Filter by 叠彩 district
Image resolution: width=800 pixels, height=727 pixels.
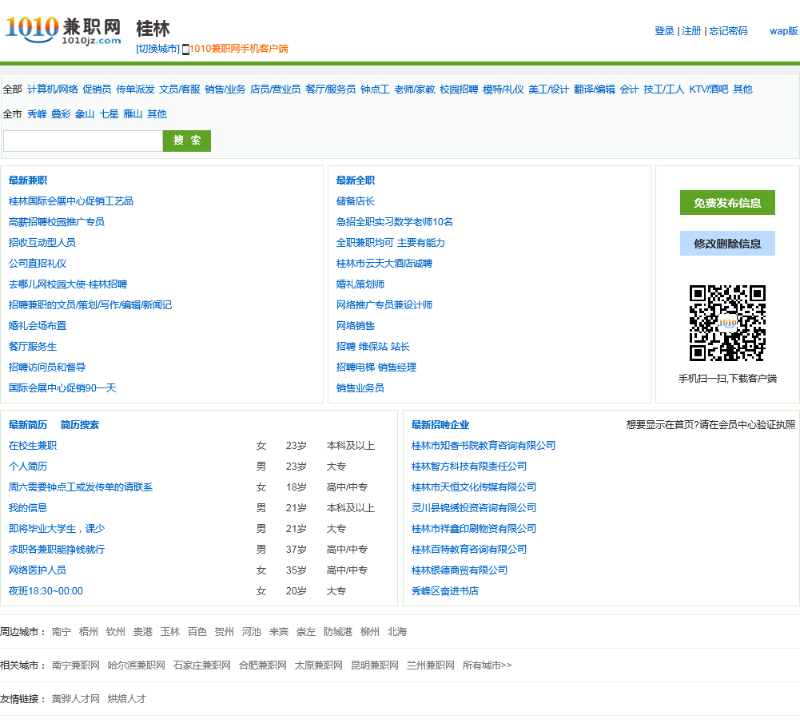coord(61,113)
